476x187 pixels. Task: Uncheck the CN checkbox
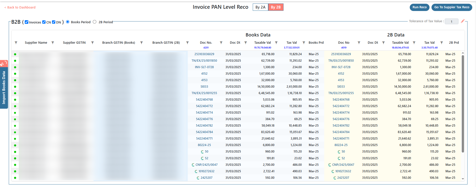click(x=44, y=22)
